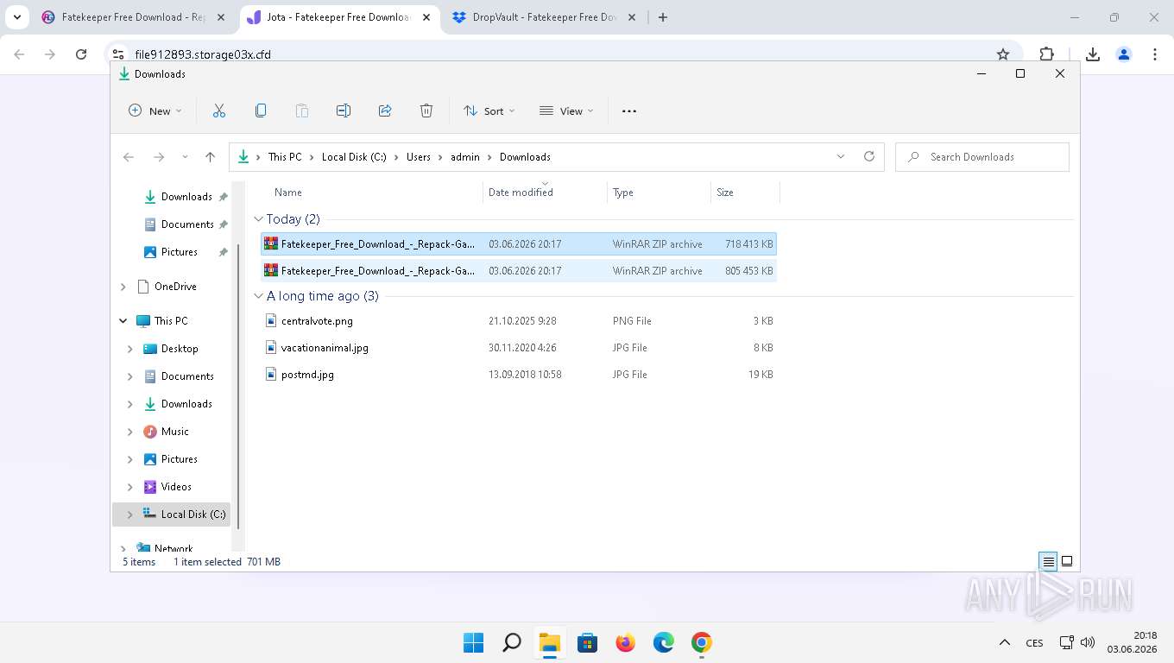Click the Paste icon in Explorer toolbar
This screenshot has width=1174, height=663.
coord(302,110)
